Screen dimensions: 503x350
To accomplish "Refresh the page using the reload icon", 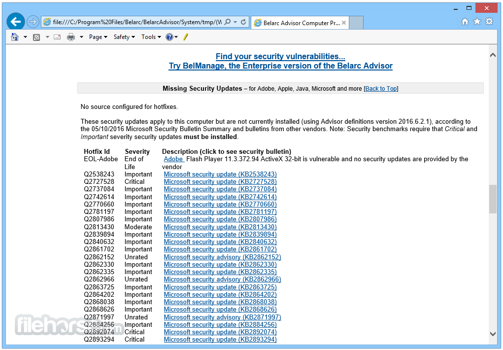I will point(243,22).
